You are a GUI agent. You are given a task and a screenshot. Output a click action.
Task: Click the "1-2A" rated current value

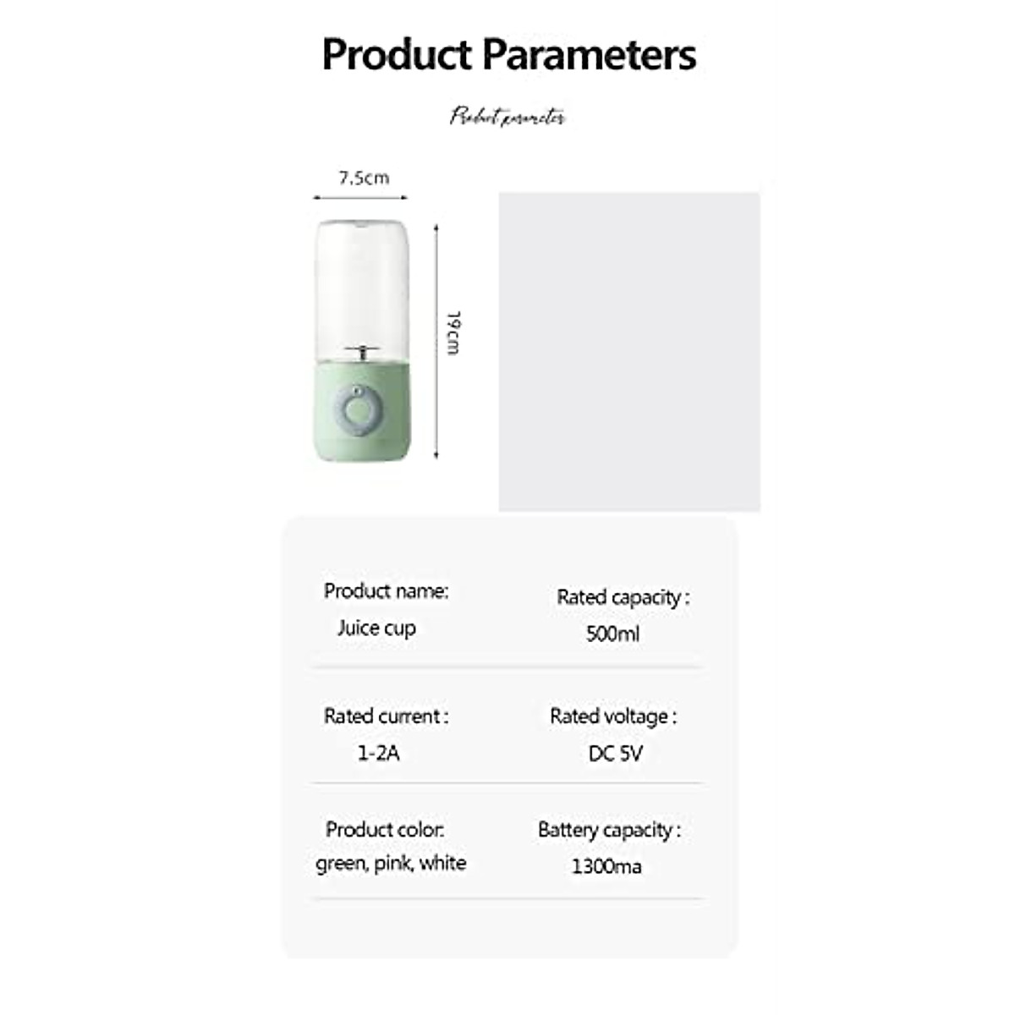coord(378,753)
